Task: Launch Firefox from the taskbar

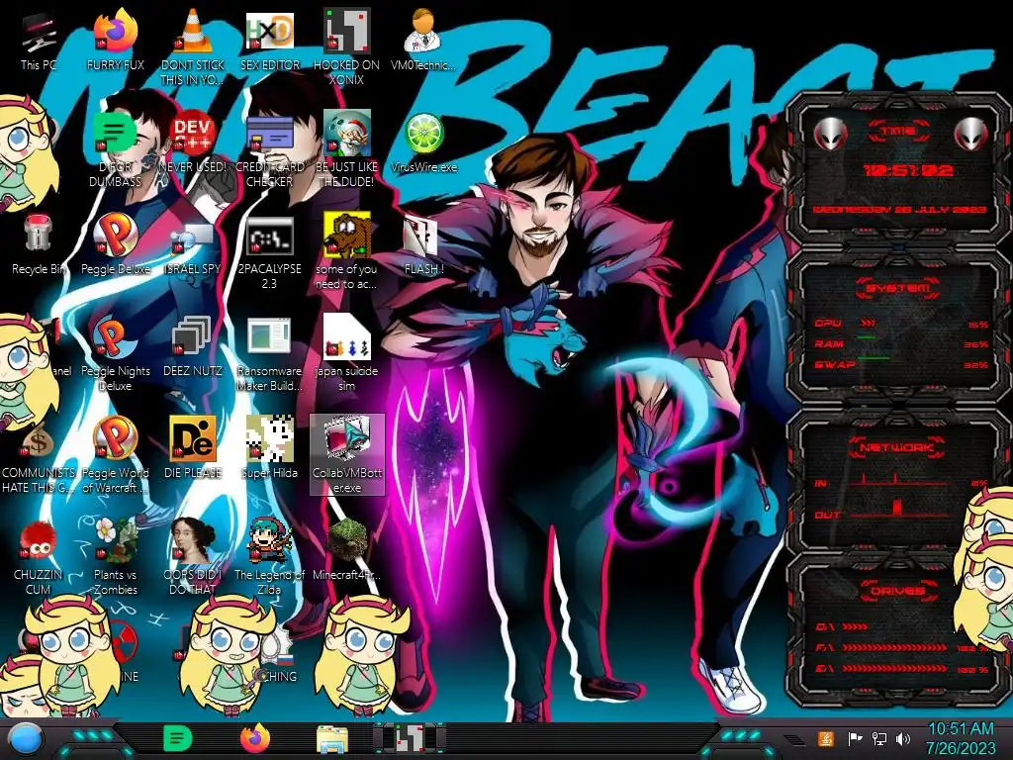Action: tap(255, 738)
